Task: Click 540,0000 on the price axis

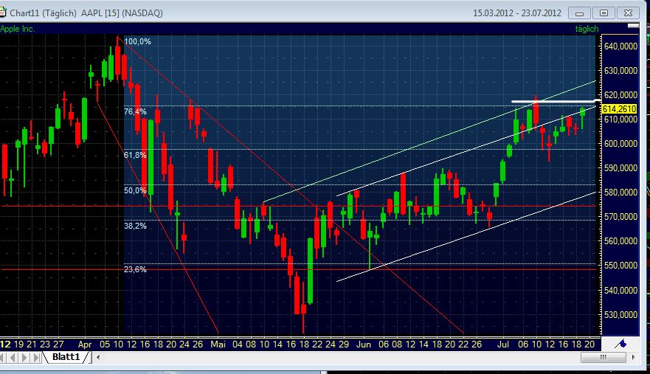Action: click(621, 290)
